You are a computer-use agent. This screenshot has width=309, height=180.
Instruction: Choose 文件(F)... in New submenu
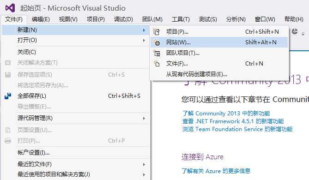pyautogui.click(x=219, y=64)
